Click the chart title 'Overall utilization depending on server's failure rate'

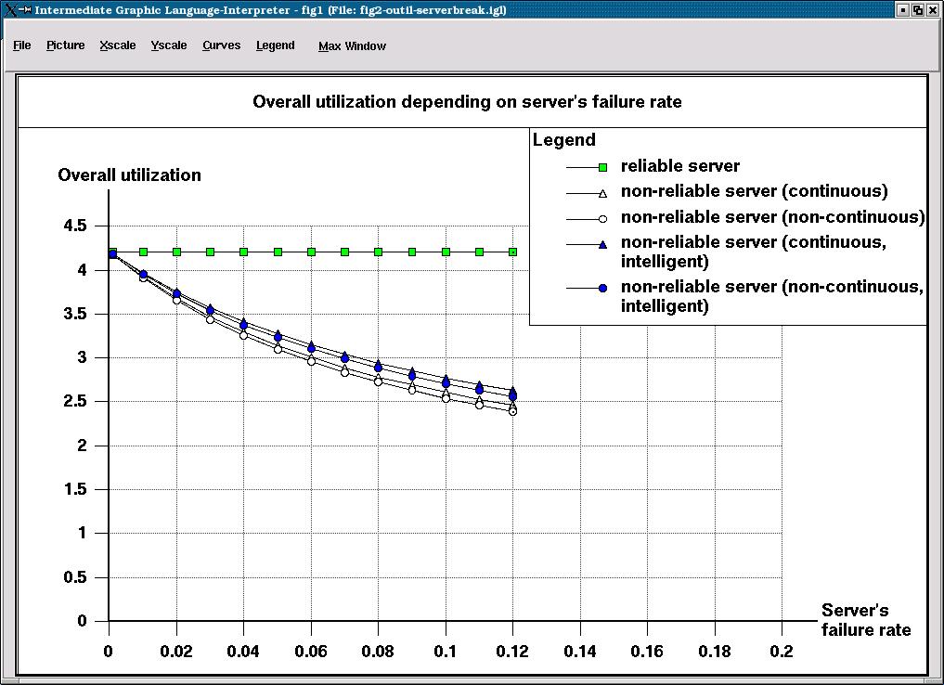coord(467,102)
